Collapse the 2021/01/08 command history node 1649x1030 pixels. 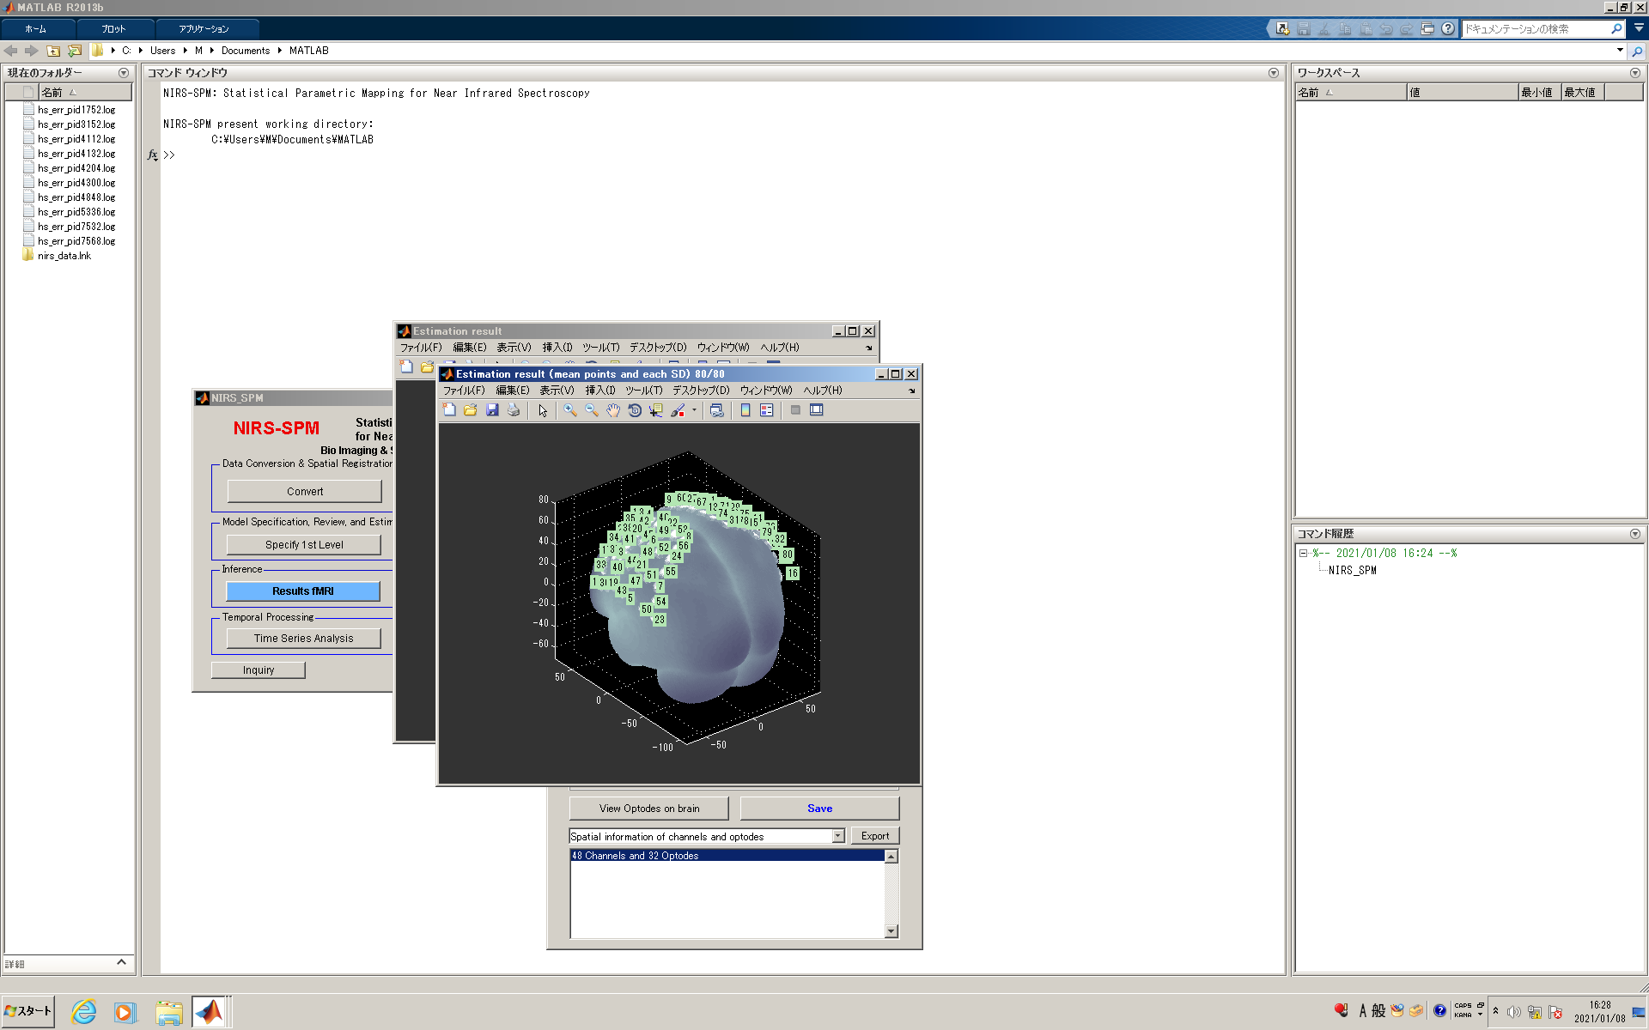pyautogui.click(x=1303, y=554)
